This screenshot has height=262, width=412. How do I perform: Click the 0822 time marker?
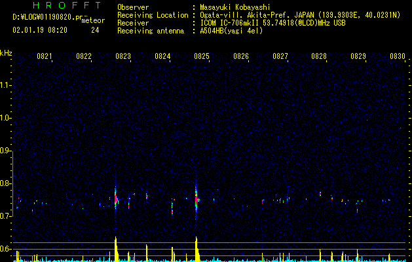tap(84, 56)
